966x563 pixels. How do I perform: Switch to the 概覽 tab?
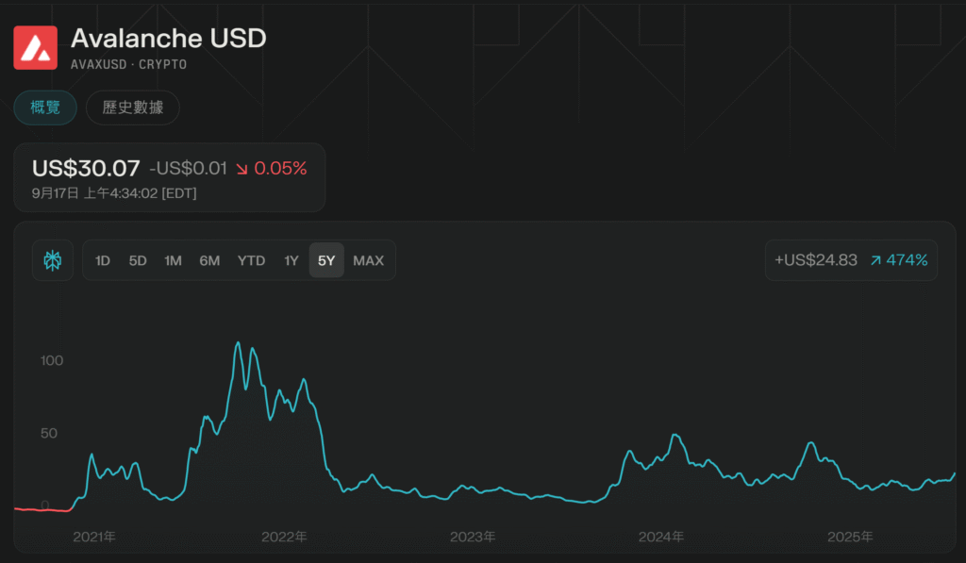coord(45,108)
